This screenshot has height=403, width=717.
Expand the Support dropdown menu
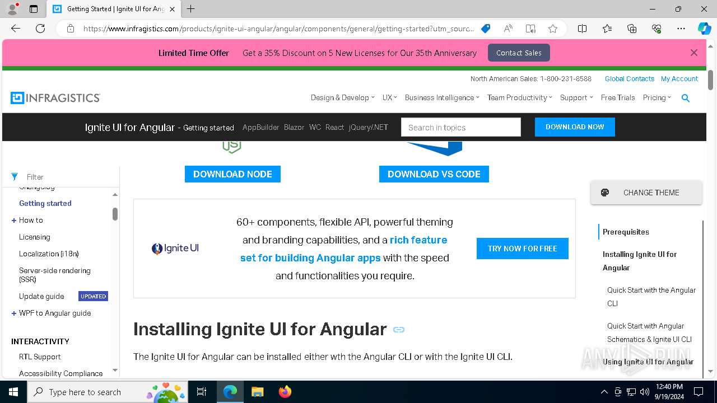coord(576,97)
